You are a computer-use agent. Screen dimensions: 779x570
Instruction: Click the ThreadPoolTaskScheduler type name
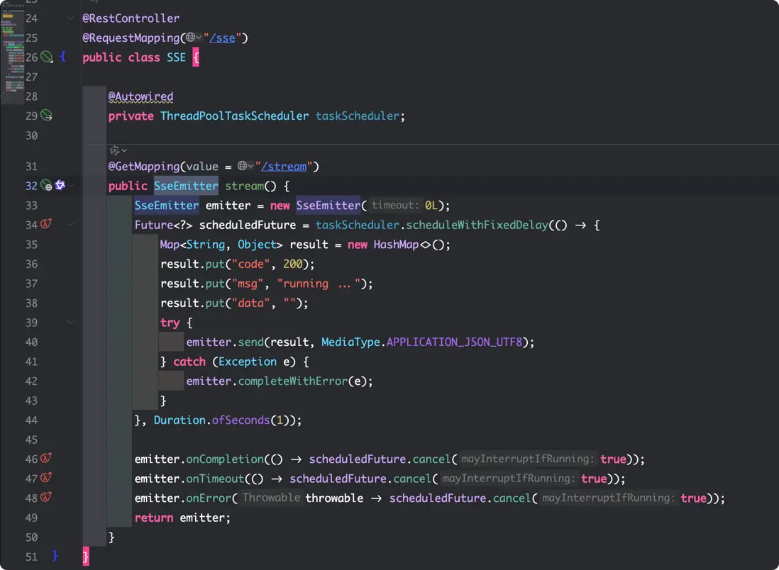tap(235, 116)
